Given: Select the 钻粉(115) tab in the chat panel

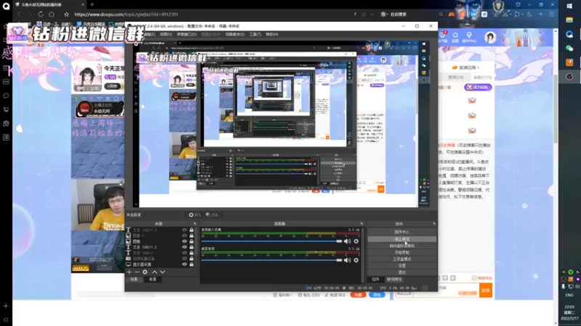Looking at the screenshot, I should coord(482,78).
